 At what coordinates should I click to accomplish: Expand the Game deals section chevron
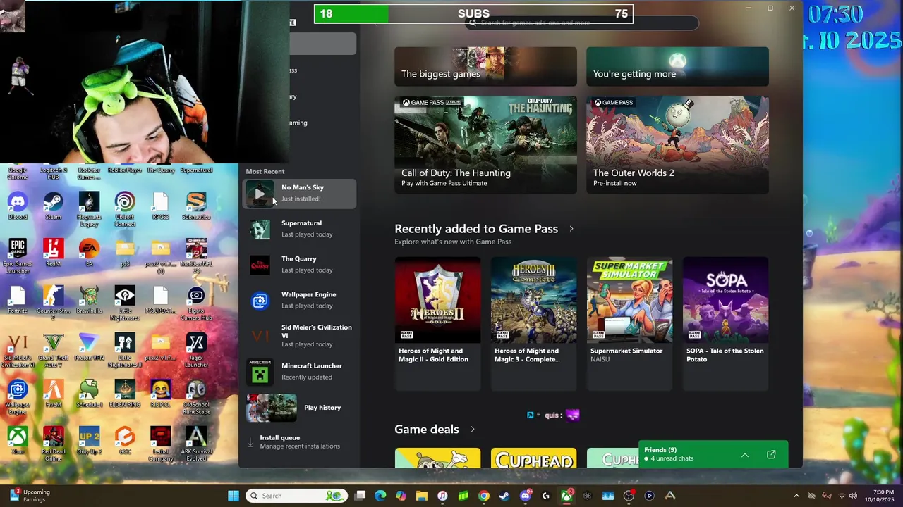click(x=473, y=430)
